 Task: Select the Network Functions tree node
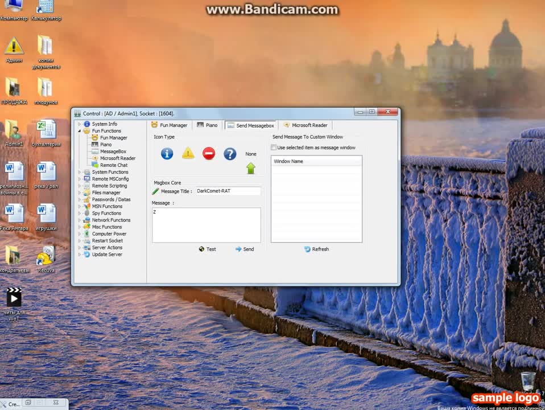111,220
